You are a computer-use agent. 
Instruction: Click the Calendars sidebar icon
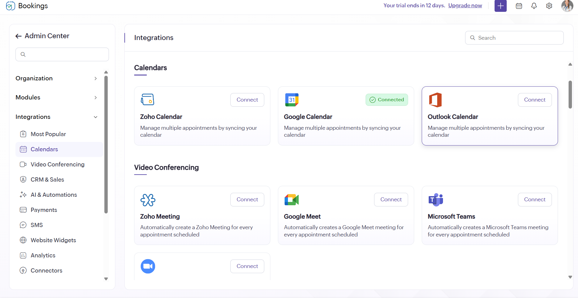coord(23,149)
